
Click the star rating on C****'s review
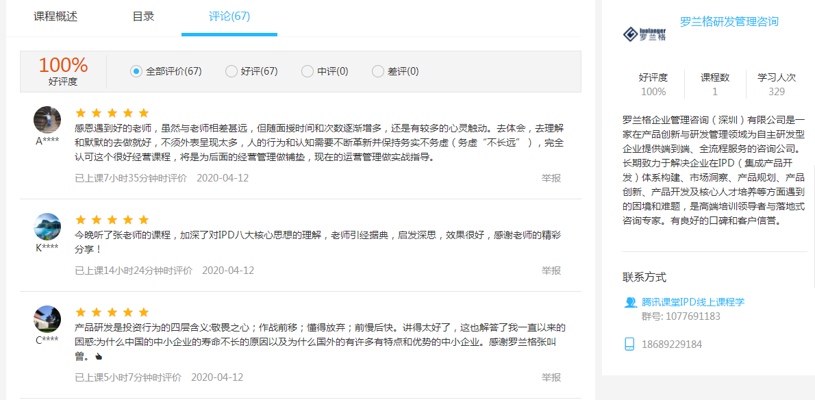pos(112,312)
